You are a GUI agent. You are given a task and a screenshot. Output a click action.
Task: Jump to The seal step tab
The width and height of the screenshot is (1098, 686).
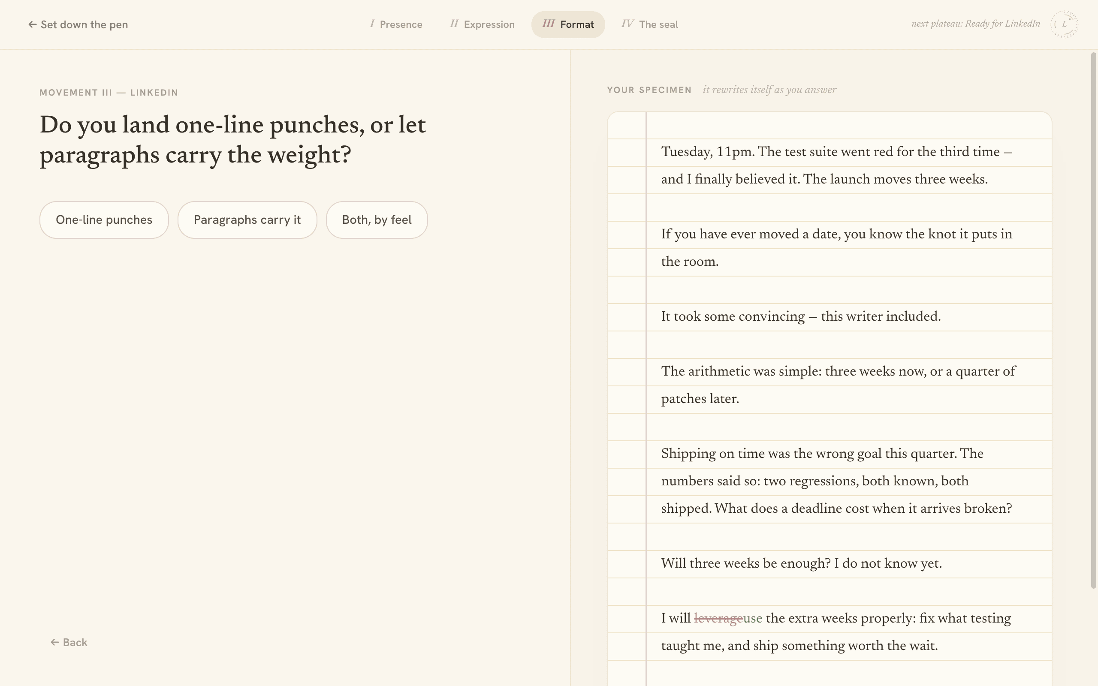tap(650, 24)
